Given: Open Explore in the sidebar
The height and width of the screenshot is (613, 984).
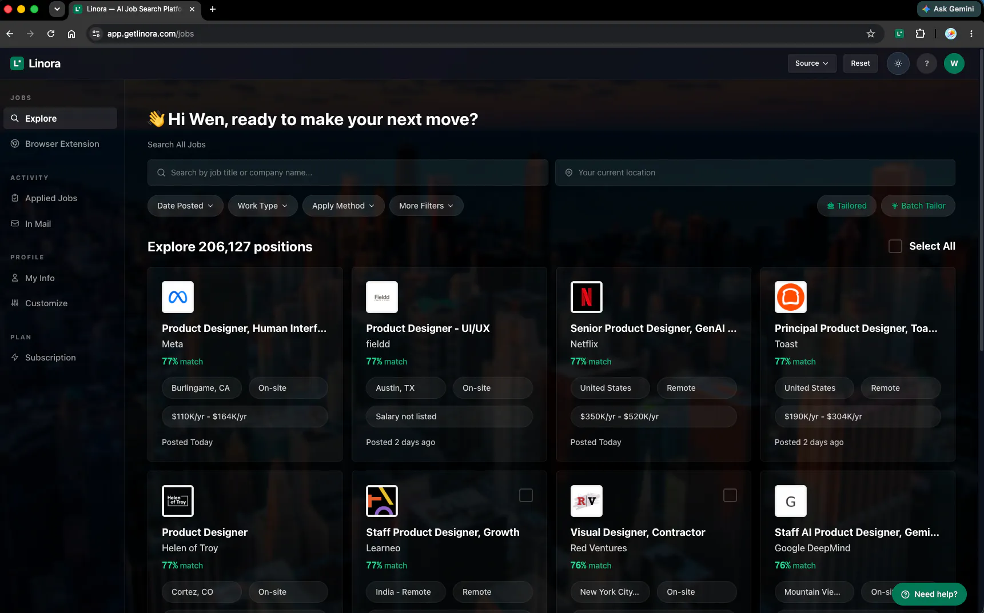Looking at the screenshot, I should 60,118.
